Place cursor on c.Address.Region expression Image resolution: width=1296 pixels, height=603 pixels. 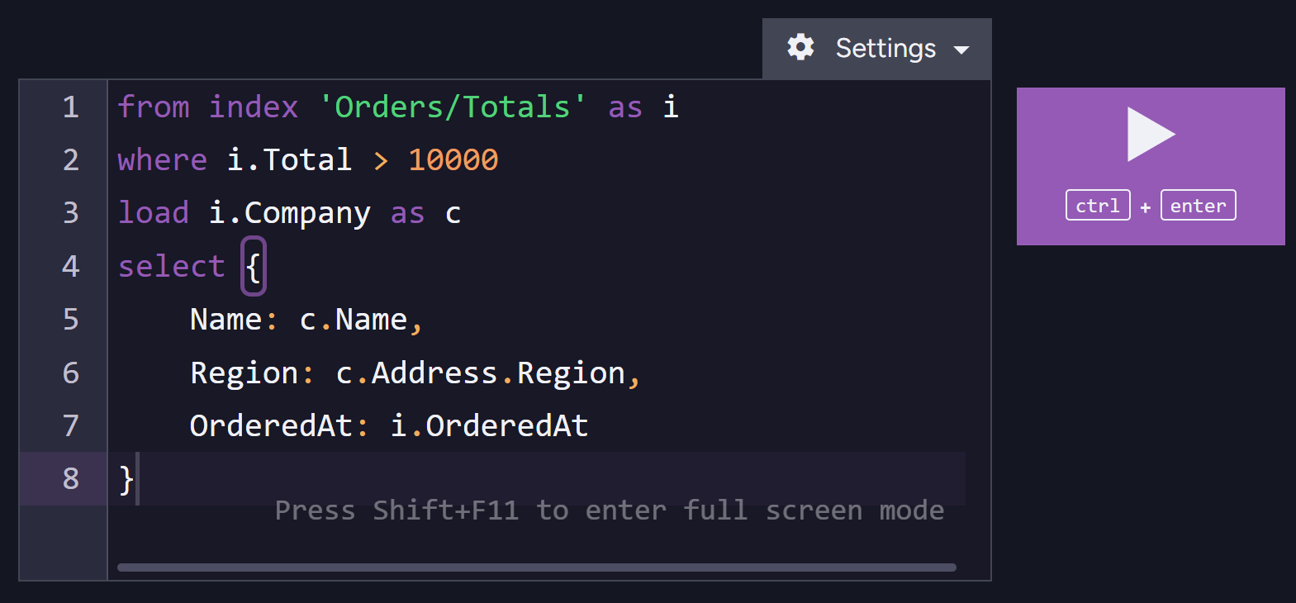(x=480, y=373)
